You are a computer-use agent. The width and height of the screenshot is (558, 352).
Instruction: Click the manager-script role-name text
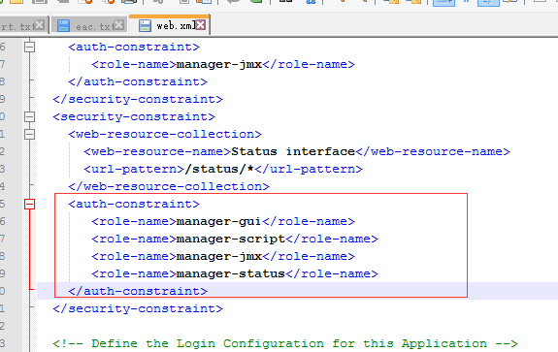point(231,239)
